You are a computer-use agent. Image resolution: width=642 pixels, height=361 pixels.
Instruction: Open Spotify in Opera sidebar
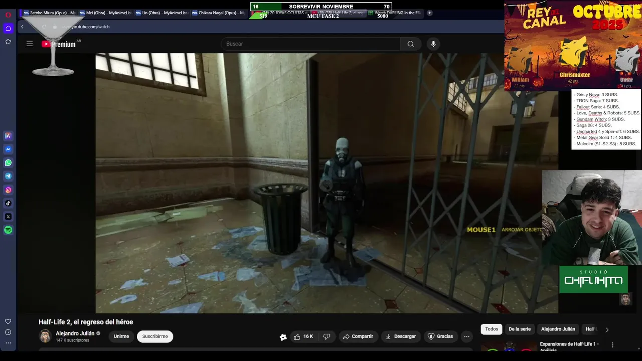(x=8, y=230)
